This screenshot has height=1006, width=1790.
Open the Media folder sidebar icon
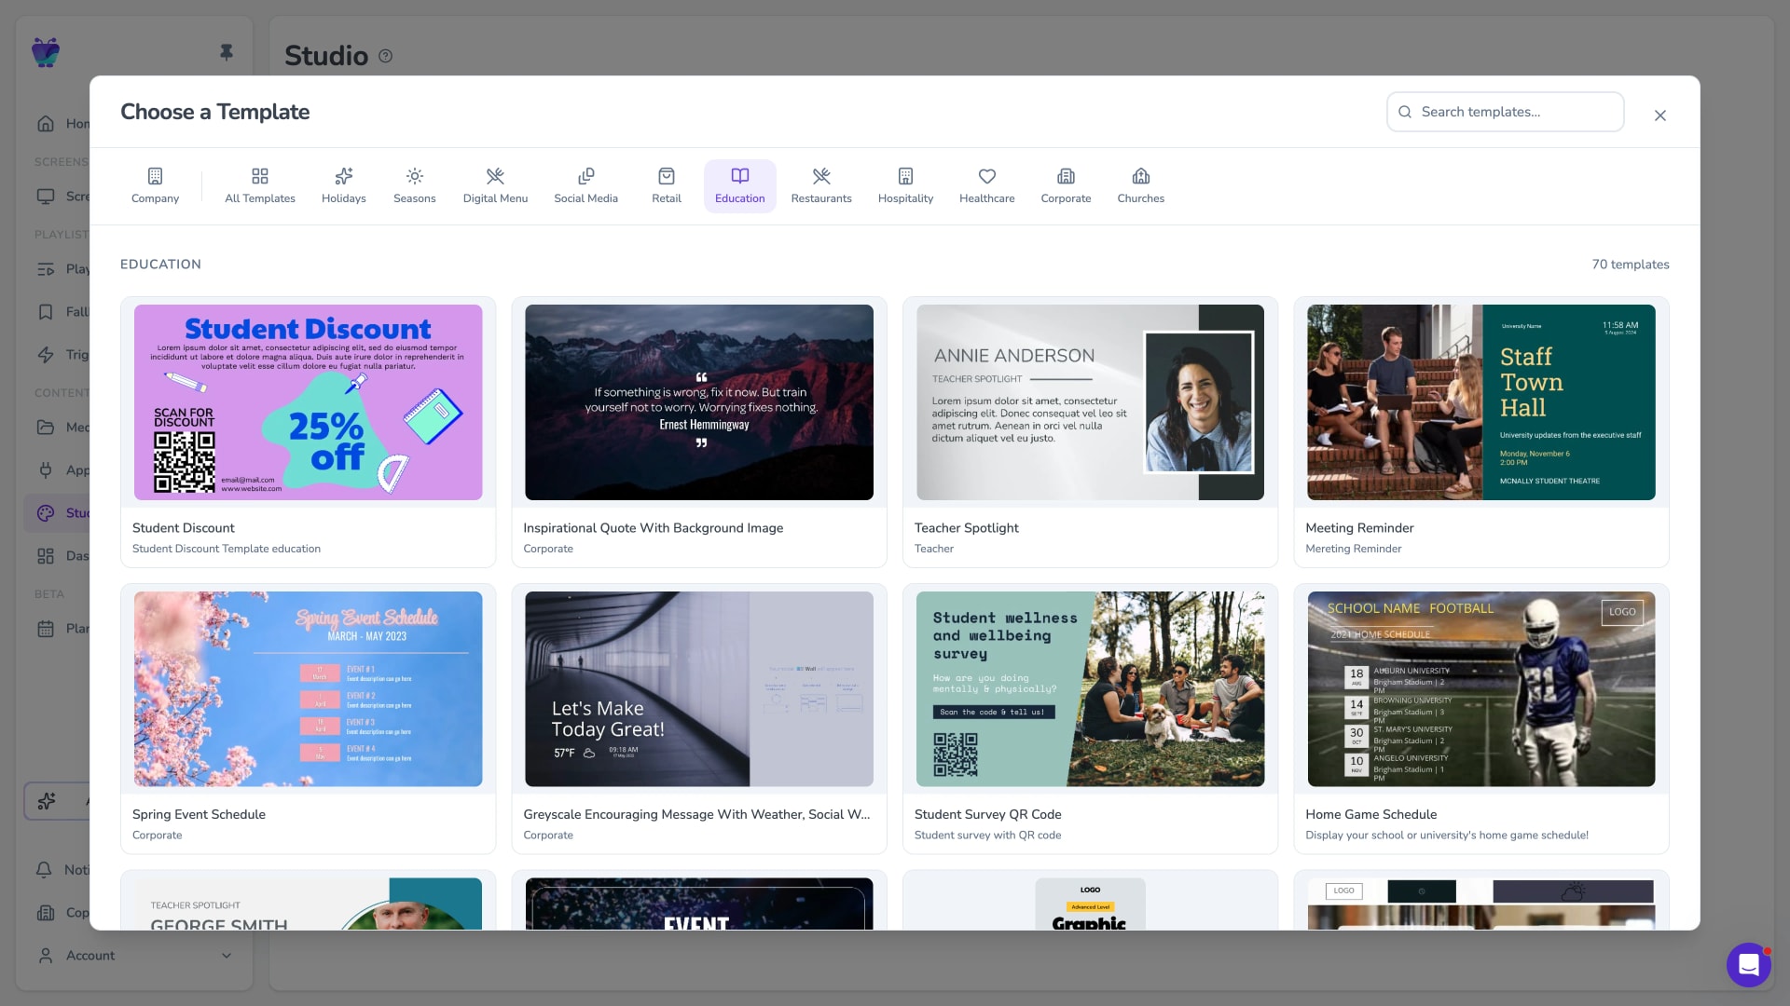tap(46, 428)
